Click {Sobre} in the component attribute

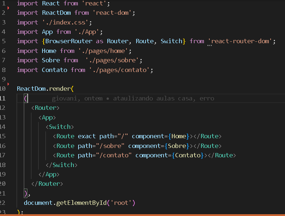pyautogui.click(x=177, y=146)
